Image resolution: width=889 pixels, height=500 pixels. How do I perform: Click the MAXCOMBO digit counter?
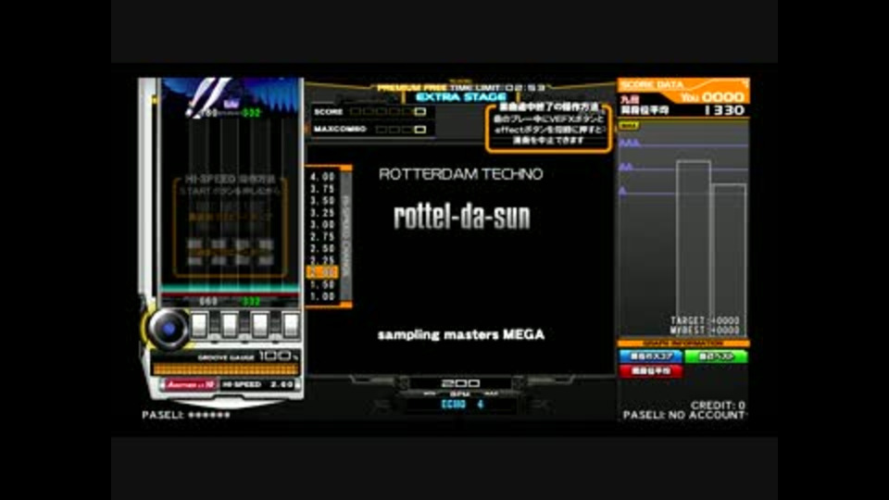pos(401,130)
